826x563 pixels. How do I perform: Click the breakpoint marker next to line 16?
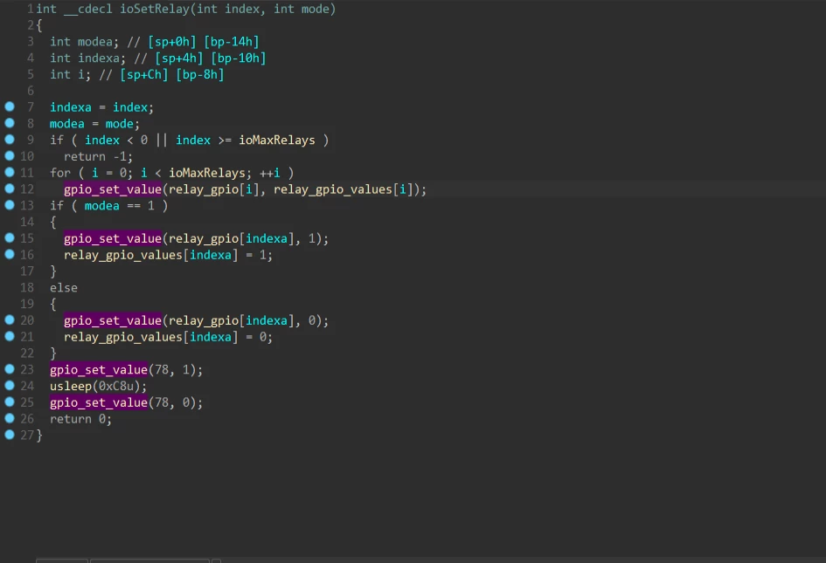pyautogui.click(x=9, y=254)
